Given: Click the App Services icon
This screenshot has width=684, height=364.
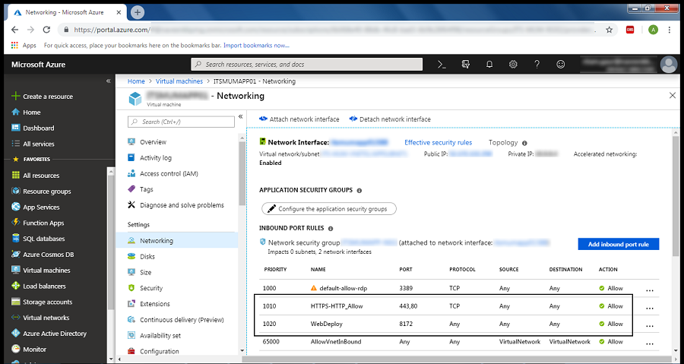Looking at the screenshot, I should 16,207.
